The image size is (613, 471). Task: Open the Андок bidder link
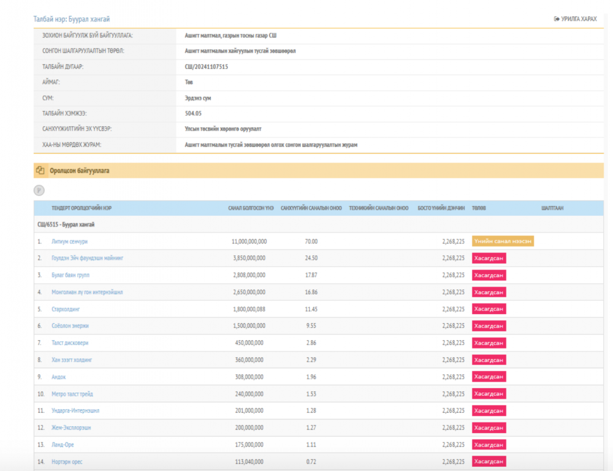[x=58, y=377]
